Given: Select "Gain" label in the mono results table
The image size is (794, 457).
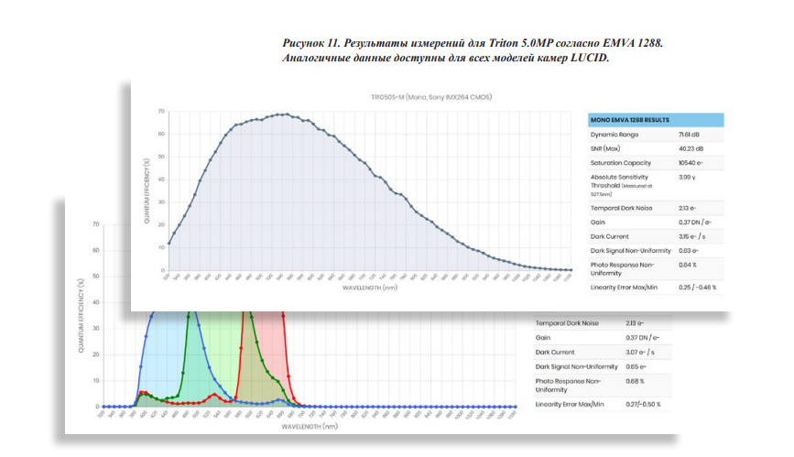Looking at the screenshot, I should click(597, 223).
